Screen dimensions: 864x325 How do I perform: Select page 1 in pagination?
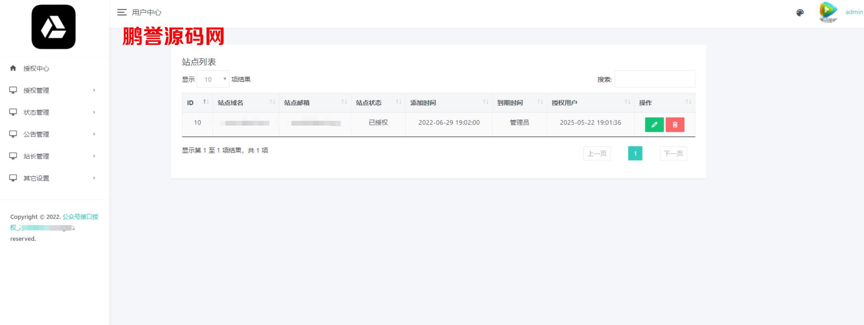click(x=635, y=153)
